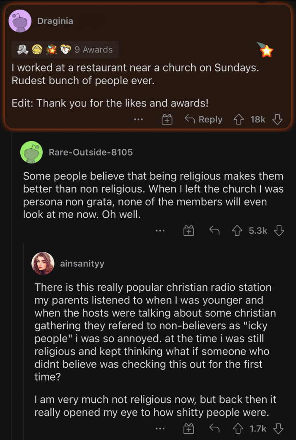Upvote Draginia's comment
296x440 pixels.
(x=239, y=120)
